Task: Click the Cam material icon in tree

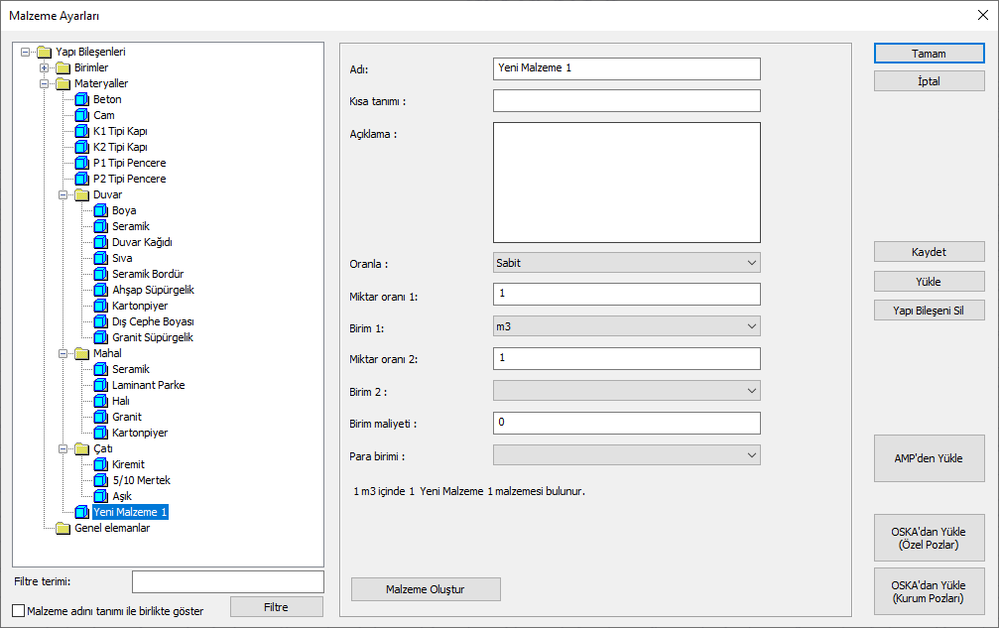Action: [82, 116]
